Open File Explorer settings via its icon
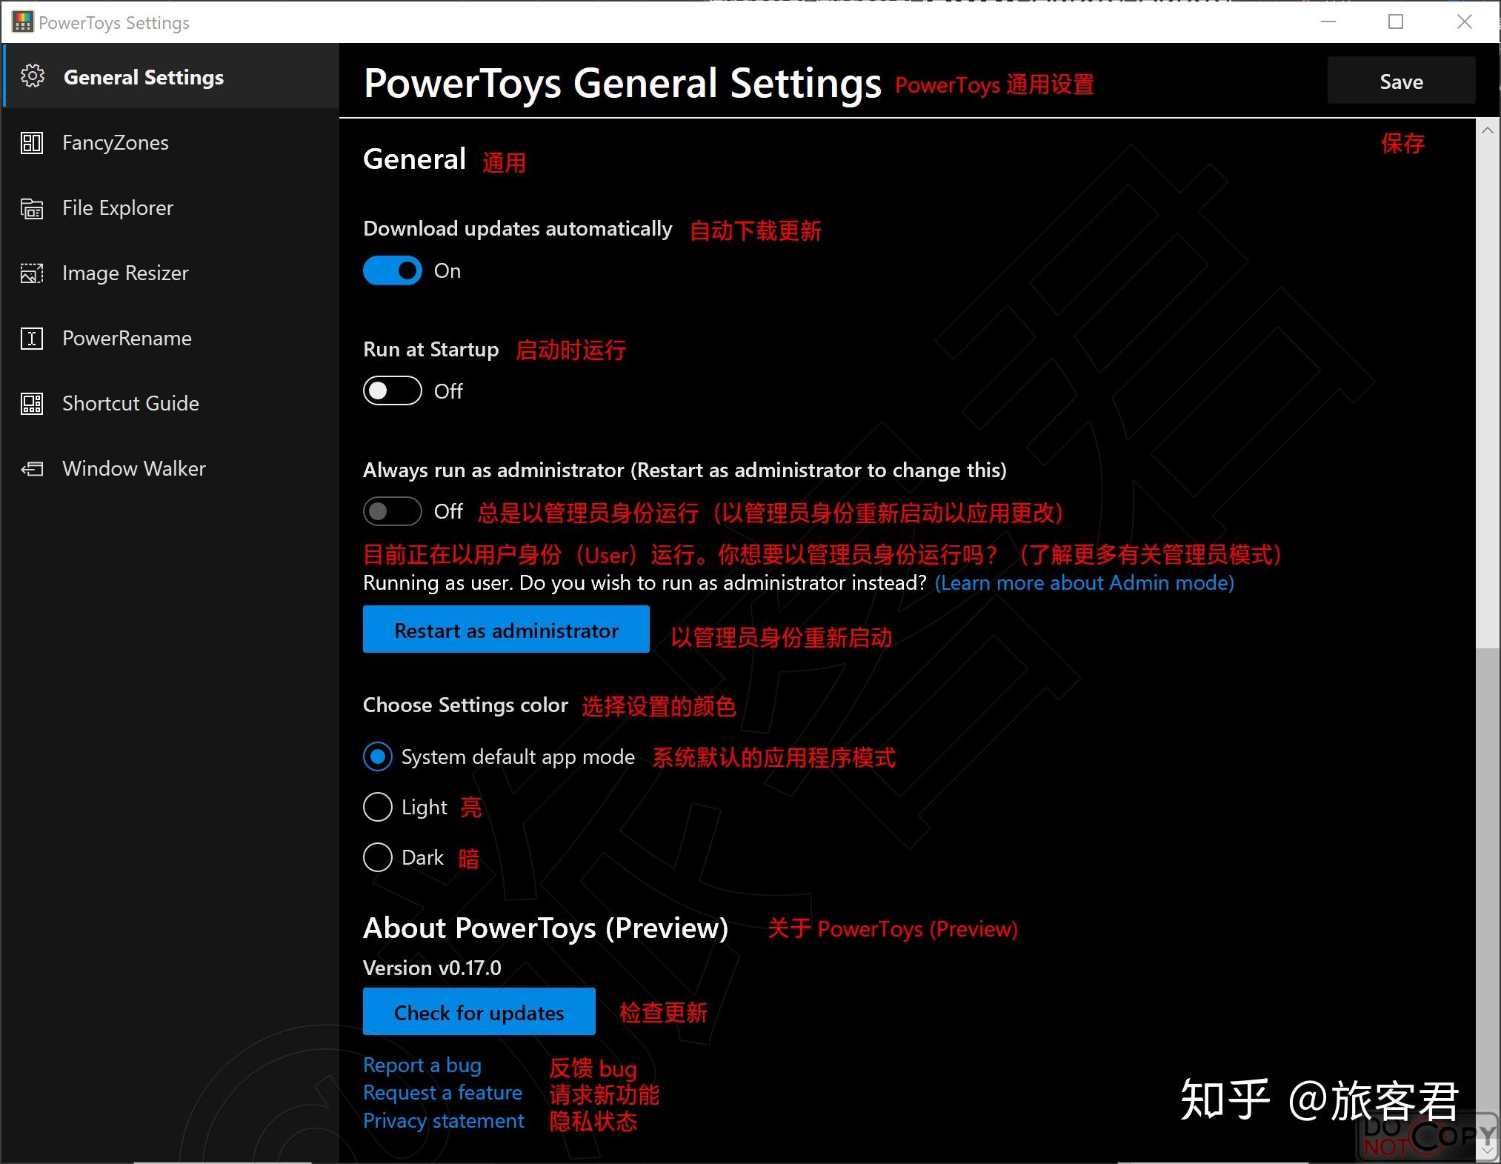Viewport: 1501px width, 1164px height. (31, 208)
